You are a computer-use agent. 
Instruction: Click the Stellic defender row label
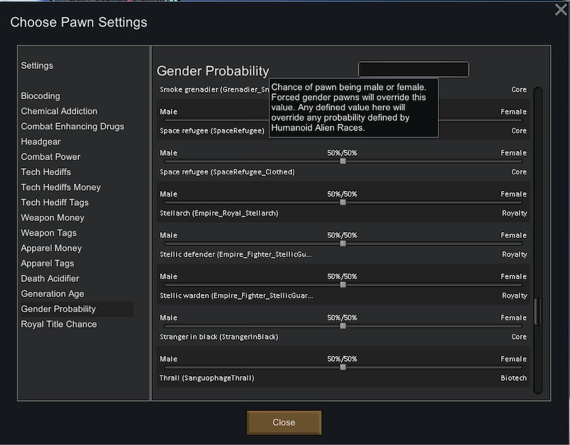coord(236,255)
